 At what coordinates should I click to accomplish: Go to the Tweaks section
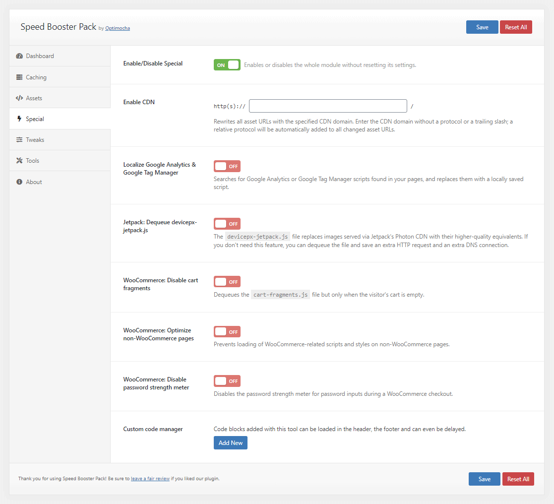coord(35,140)
